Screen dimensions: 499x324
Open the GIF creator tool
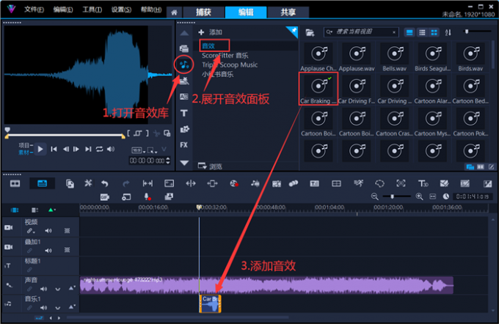pyautogui.click(x=105, y=197)
